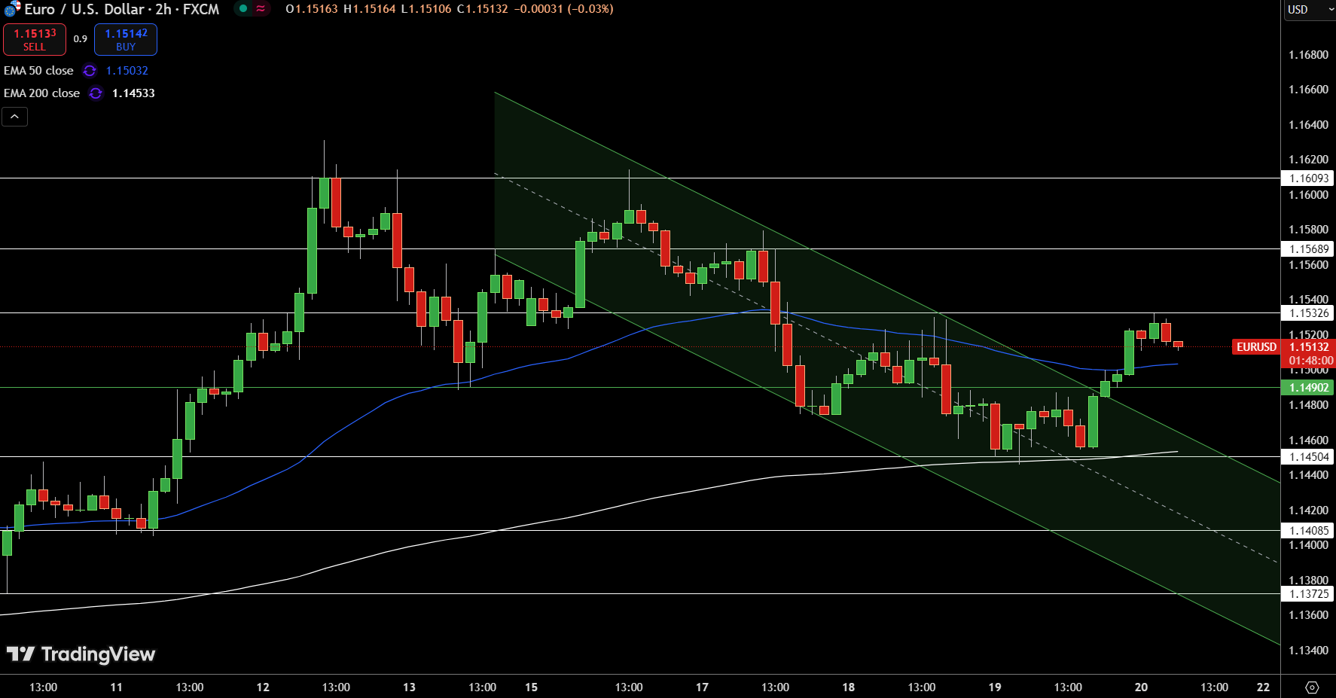The width and height of the screenshot is (1336, 698).
Task: Click the 1.16093 price level label
Action: point(1307,178)
